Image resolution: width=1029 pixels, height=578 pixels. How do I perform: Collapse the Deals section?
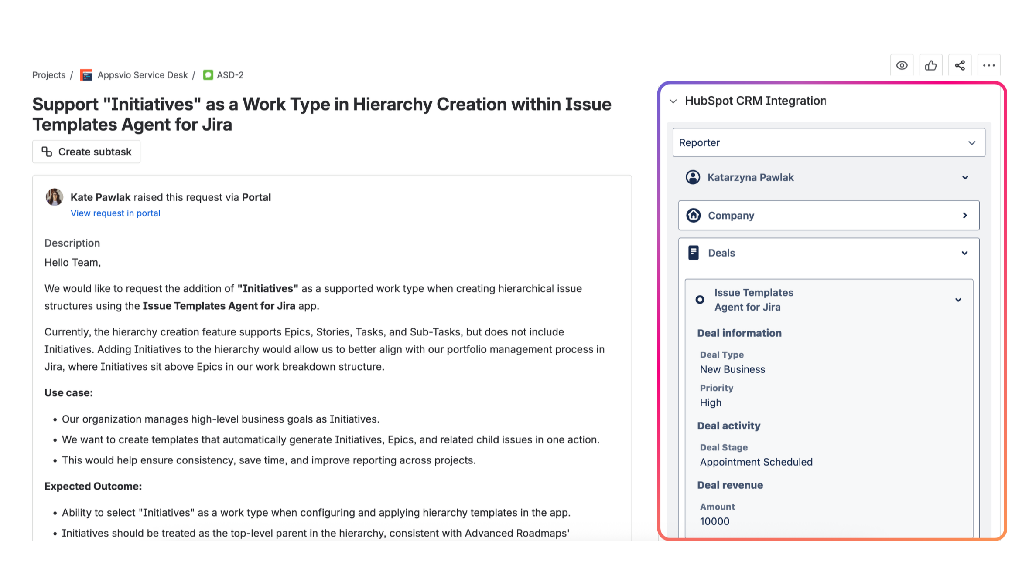(x=965, y=253)
